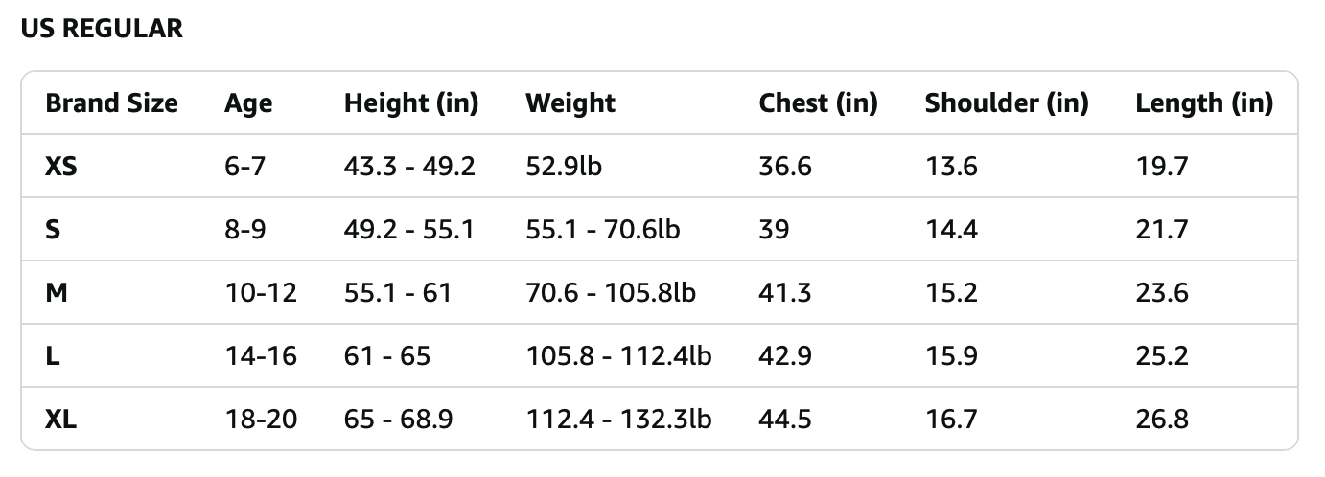Viewport: 1325px width, 477px height.
Task: Click the 44.5 chest value
Action: click(785, 419)
